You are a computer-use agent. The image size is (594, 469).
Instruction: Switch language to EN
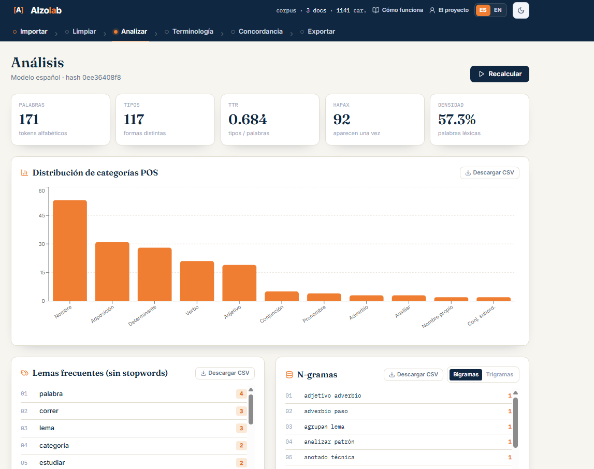click(x=498, y=10)
